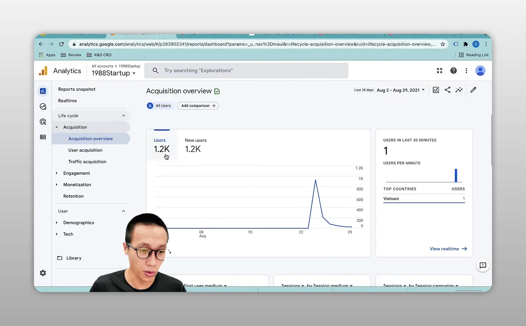Viewport: 526px width, 326px height.
Task: Click the Analytics account avatar
Action: (x=480, y=71)
